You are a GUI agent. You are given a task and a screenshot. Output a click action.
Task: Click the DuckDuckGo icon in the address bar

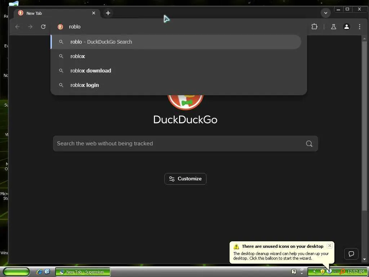60,27
